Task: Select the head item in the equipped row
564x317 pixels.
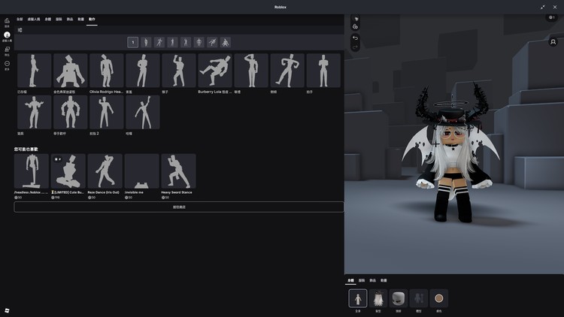Action: coord(399,298)
